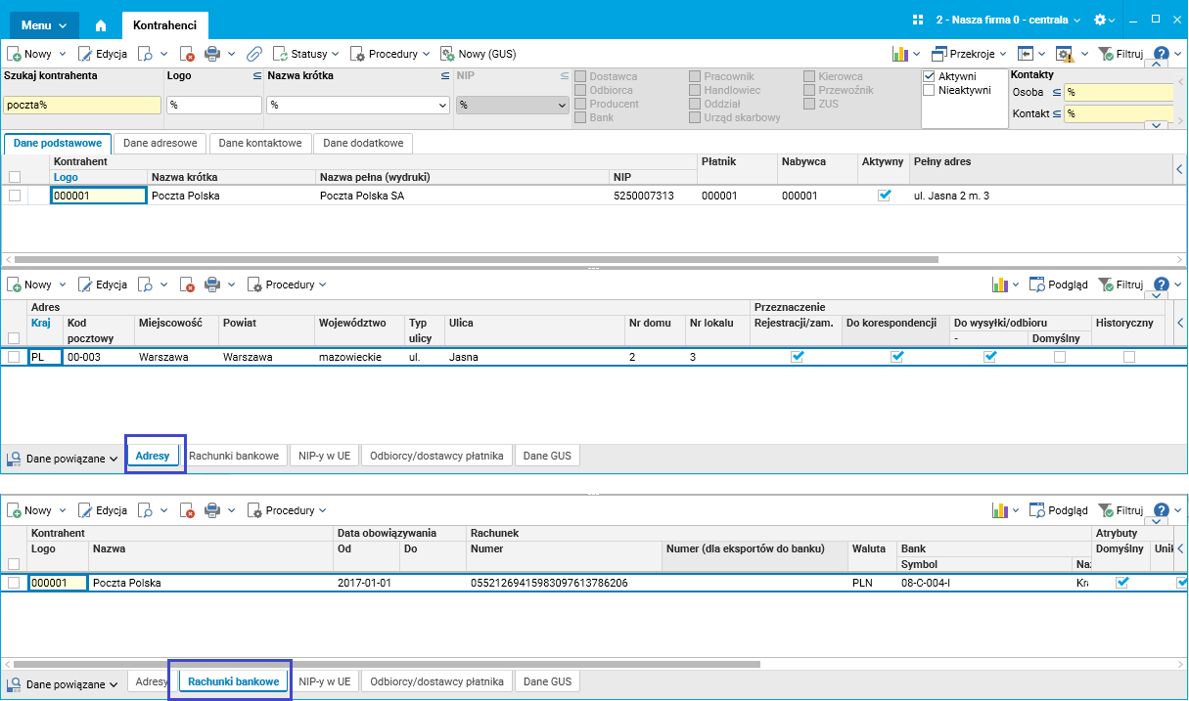Open help in the bank accounts panel
The height and width of the screenshot is (701, 1189).
tap(1162, 510)
